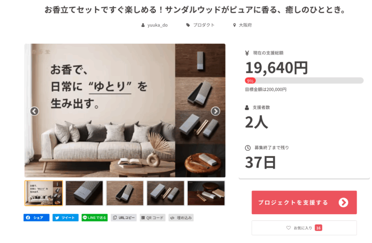Image resolution: width=372 pixels, height=243 pixels.
Task: Click the 9% funding progress bar
Action: (304, 81)
